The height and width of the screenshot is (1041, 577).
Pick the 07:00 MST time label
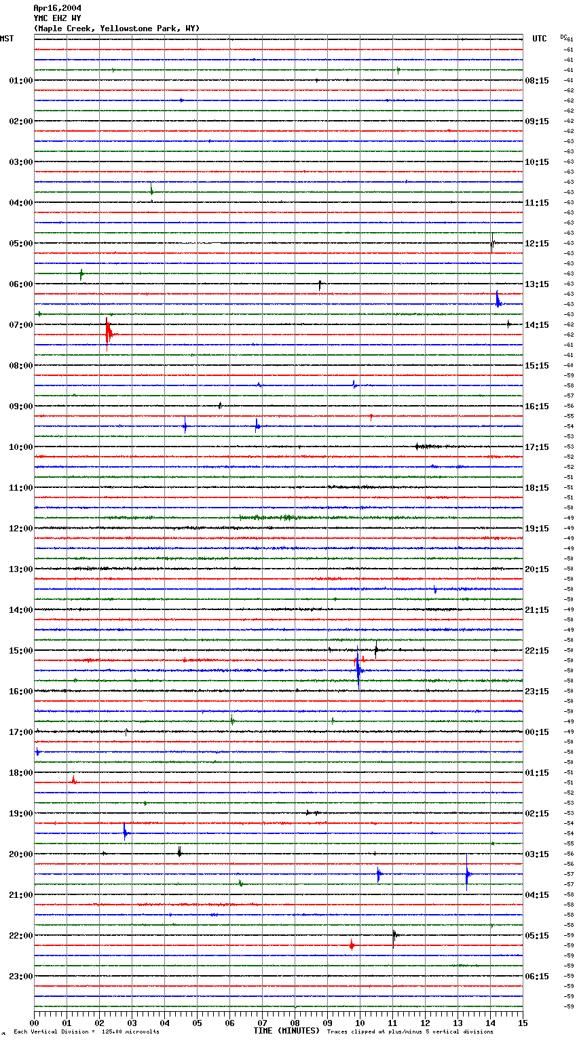click(20, 325)
